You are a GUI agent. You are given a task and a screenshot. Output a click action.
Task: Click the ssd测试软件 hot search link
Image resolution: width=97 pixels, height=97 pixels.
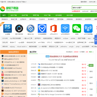(x=76, y=11)
